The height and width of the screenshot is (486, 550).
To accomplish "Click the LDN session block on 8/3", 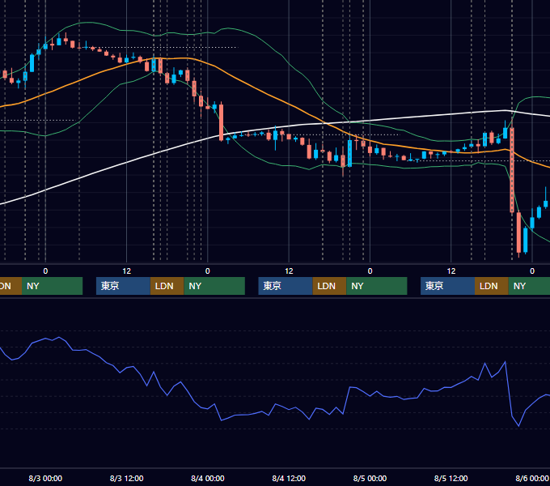I will 167,286.
